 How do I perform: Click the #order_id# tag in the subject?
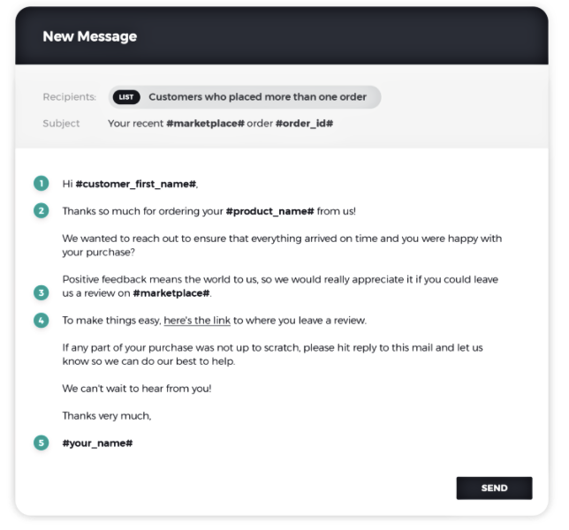(304, 124)
